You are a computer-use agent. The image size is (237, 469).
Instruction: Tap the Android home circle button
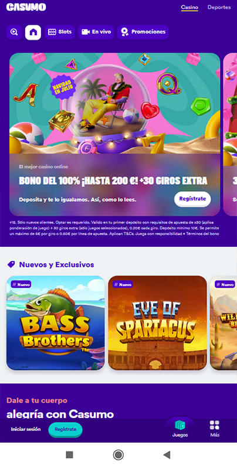click(x=118, y=455)
